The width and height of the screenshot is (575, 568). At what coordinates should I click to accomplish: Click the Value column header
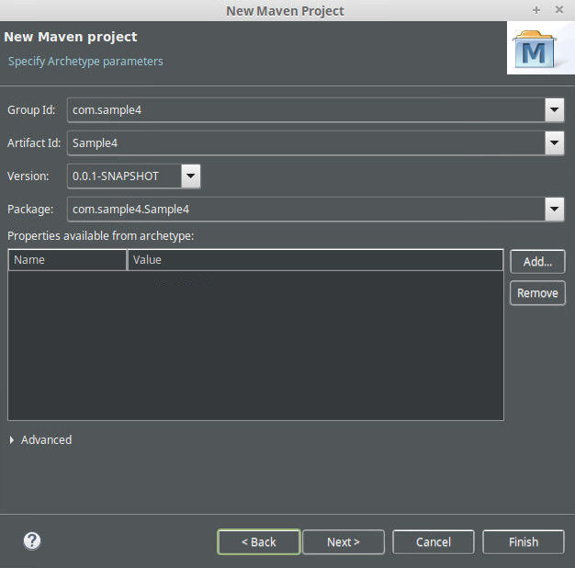315,260
